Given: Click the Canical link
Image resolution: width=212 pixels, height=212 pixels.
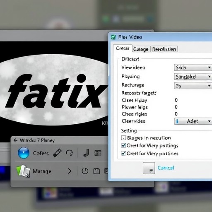Looking at the screenshot, I should pos(166,168).
